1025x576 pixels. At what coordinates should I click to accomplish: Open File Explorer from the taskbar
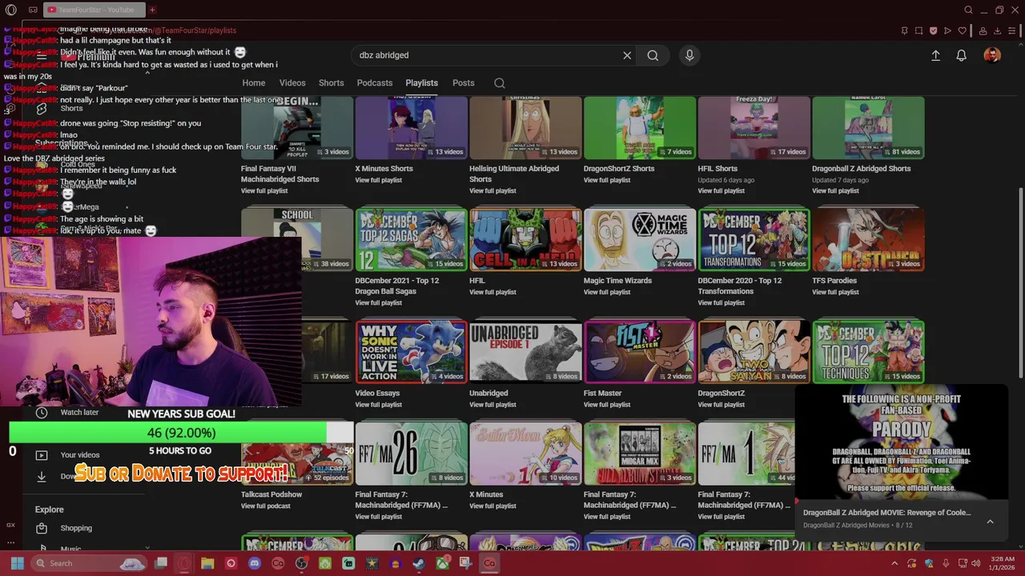[x=207, y=563]
